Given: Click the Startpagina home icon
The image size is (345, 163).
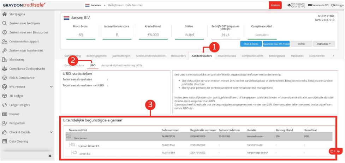Looking at the screenshot, I should click(x=4, y=14).
